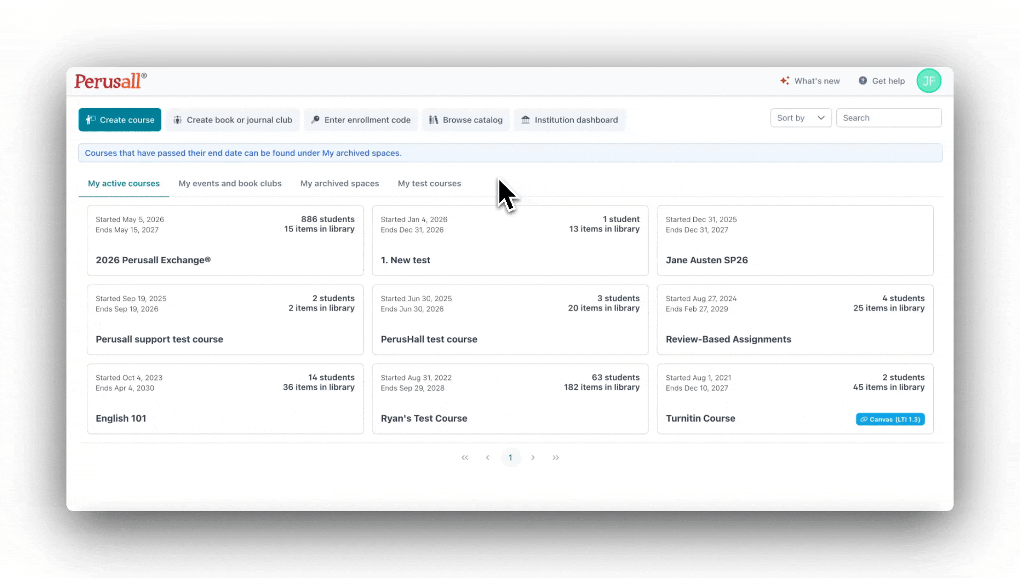Click the Search input field
The width and height of the screenshot is (1020, 578).
click(x=889, y=118)
